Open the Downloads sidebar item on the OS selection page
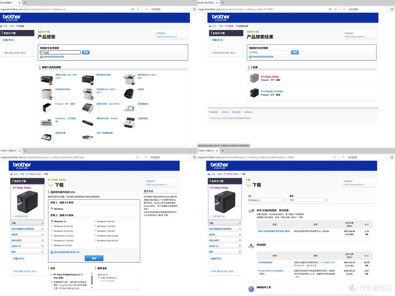Screen dimensions: 395x296 [27, 223]
